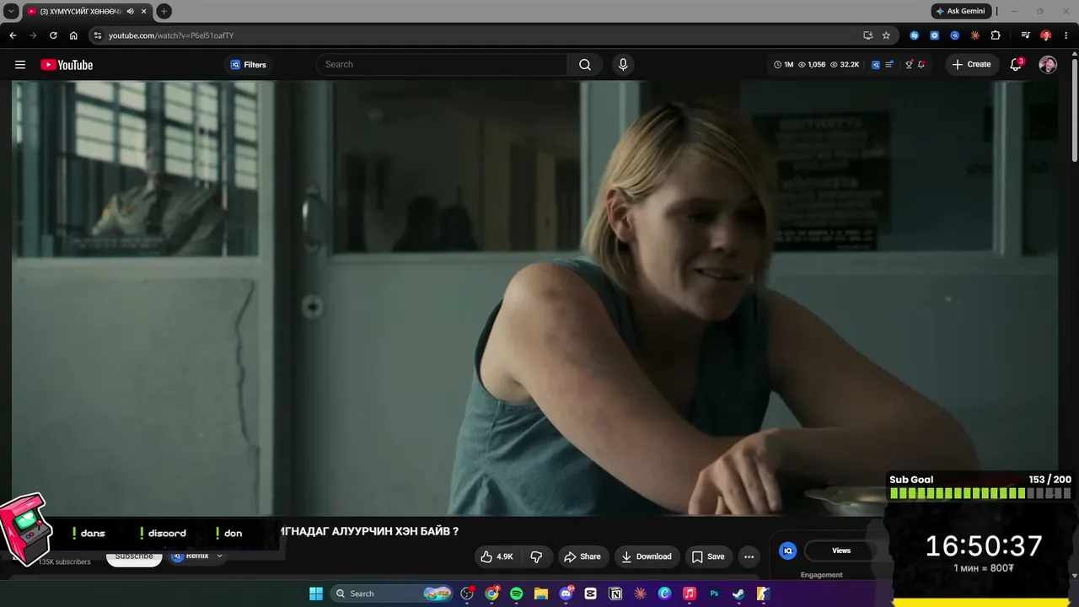
Task: Click the vidIQ round logo in side panel
Action: pos(788,551)
